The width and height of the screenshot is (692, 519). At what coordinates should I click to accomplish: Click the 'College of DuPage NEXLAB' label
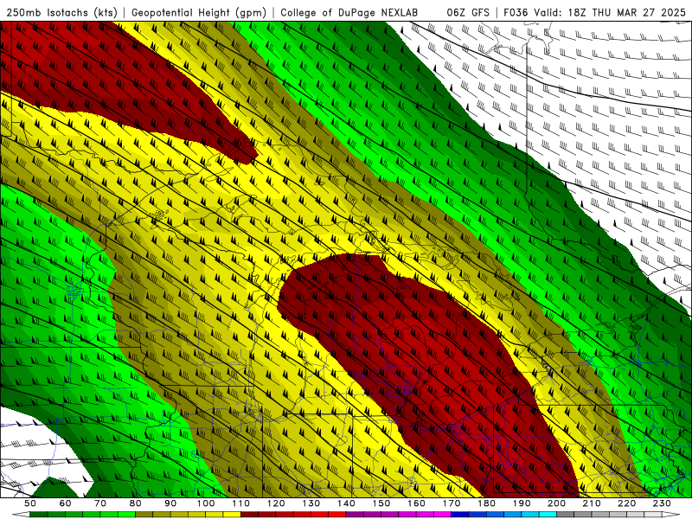click(x=349, y=13)
